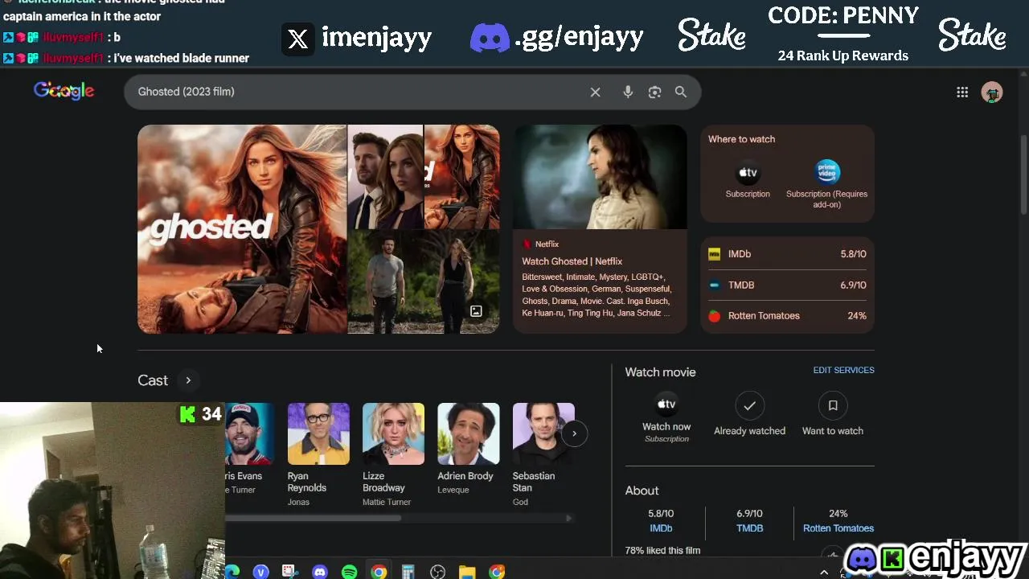Open Chrome from the taskbar
Screen dimensions: 1029x579
click(x=379, y=572)
